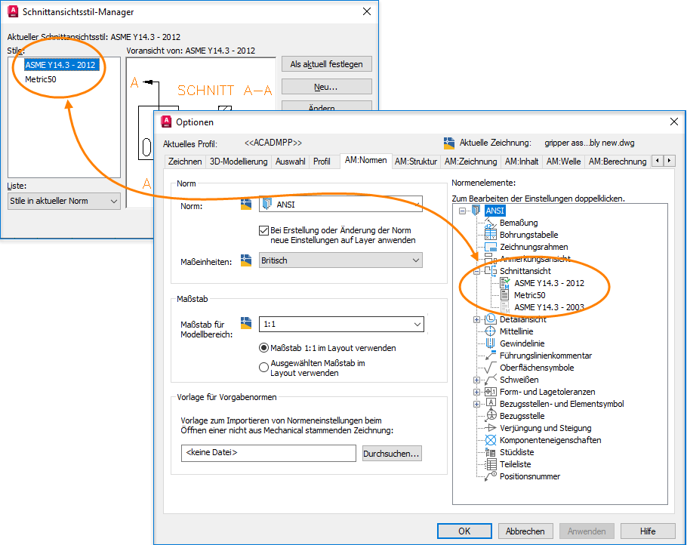
Task: Click the Abbrechen button
Action: tap(525, 531)
